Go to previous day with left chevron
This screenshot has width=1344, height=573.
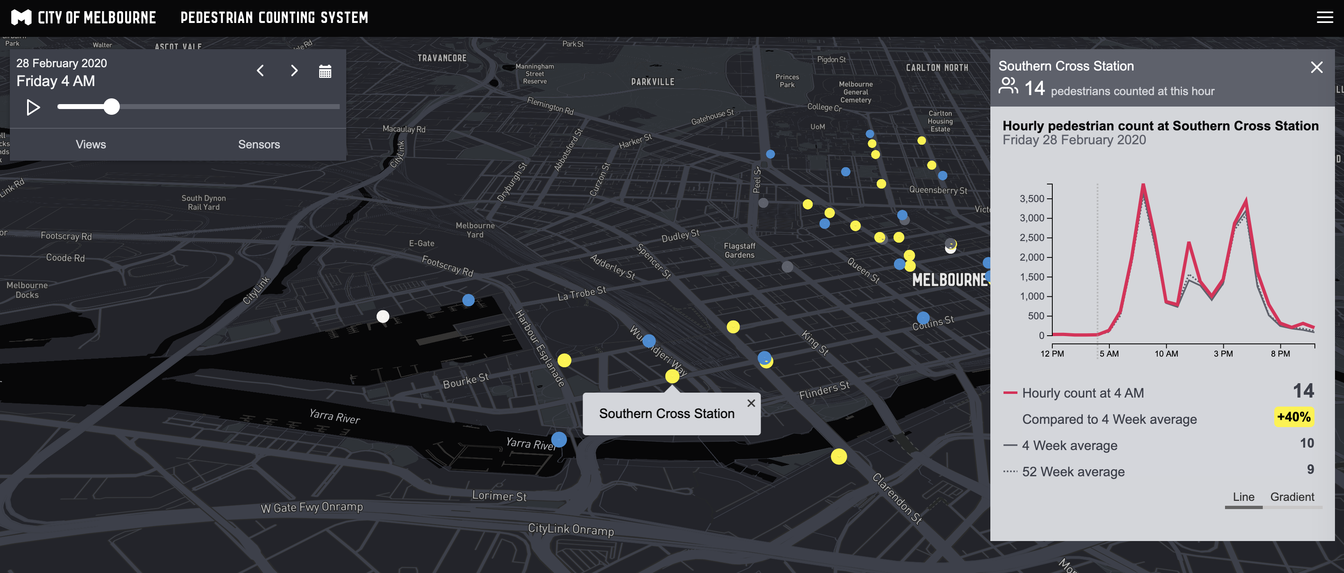click(x=261, y=71)
